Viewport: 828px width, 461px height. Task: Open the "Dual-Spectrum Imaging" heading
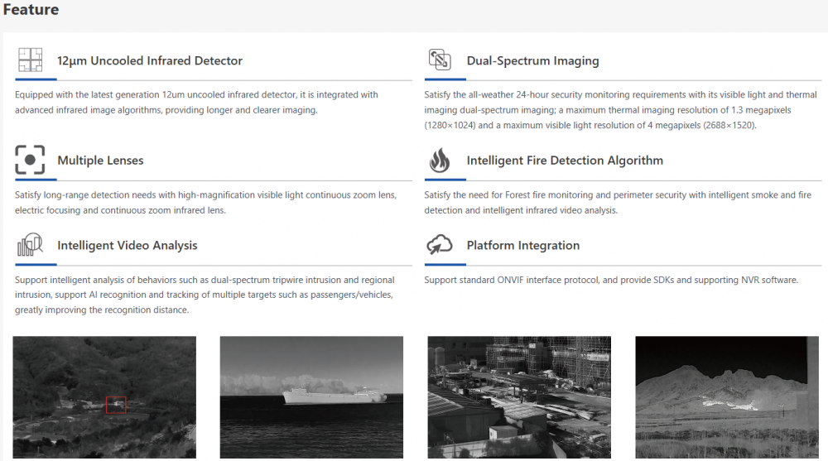click(532, 60)
